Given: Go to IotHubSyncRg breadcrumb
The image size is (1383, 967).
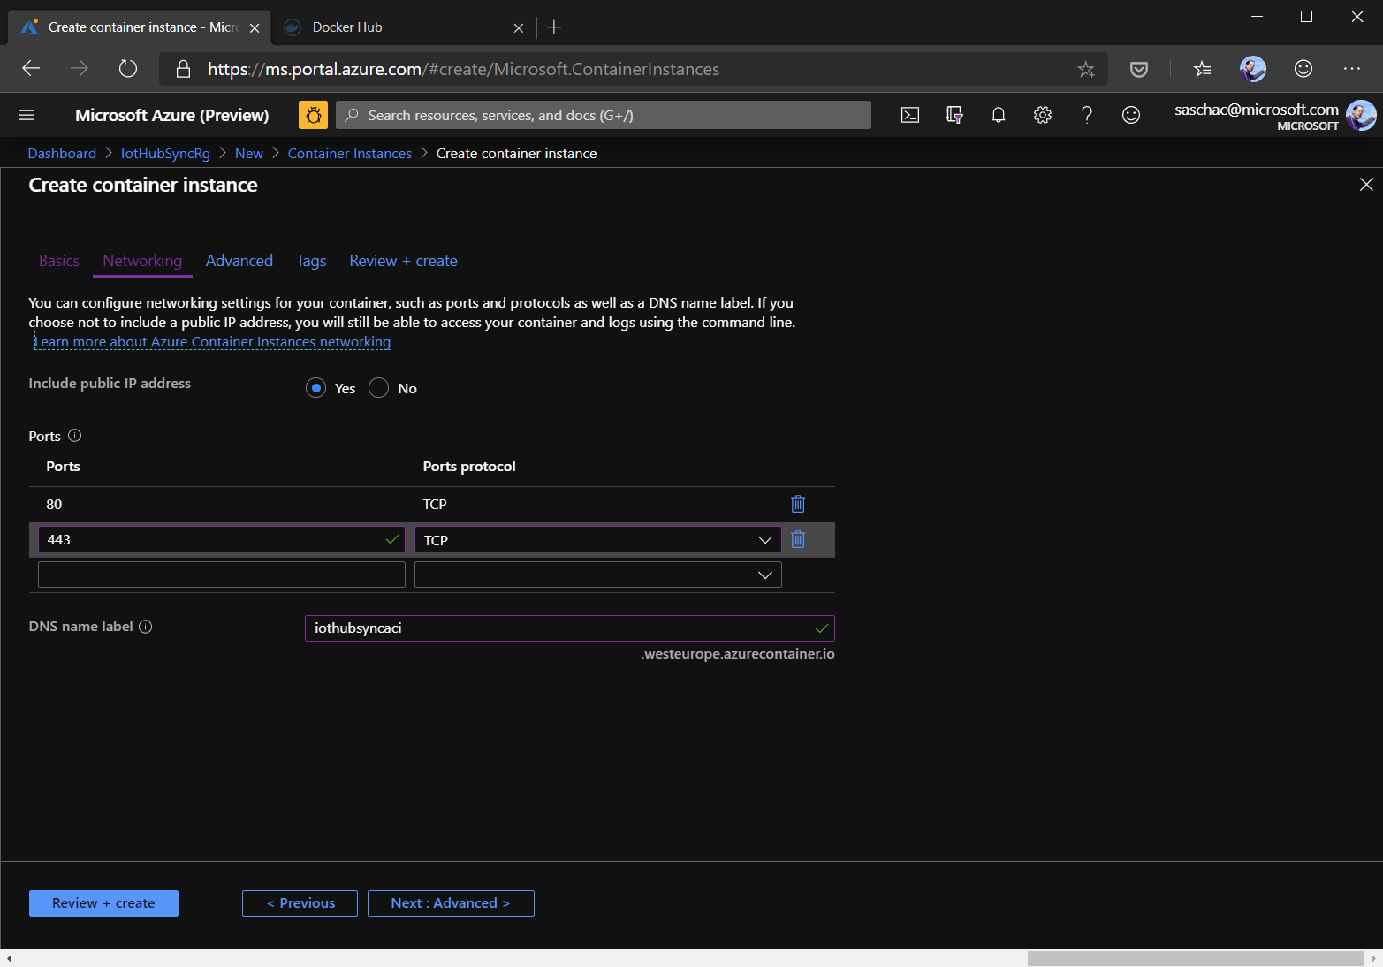Looking at the screenshot, I should pos(165,153).
